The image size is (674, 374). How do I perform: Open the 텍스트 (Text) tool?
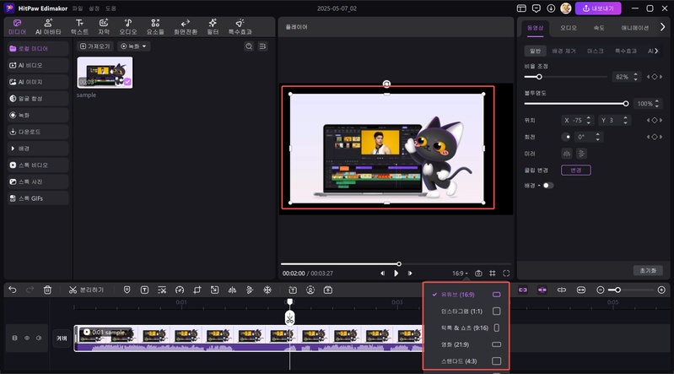pos(79,27)
